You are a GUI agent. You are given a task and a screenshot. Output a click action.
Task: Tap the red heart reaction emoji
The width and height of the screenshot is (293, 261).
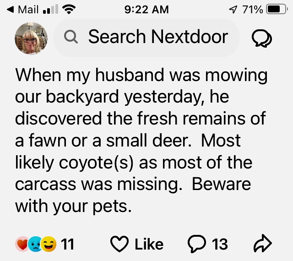tap(22, 244)
